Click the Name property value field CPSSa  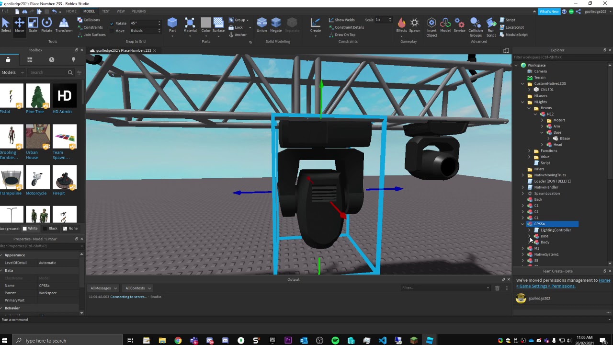pyautogui.click(x=60, y=286)
